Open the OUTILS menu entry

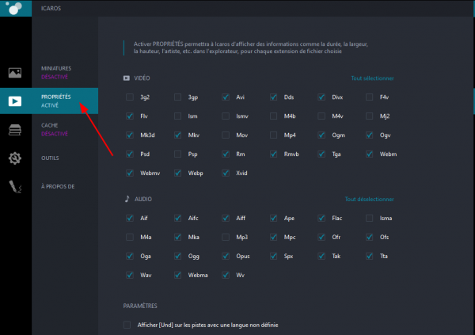[51, 158]
